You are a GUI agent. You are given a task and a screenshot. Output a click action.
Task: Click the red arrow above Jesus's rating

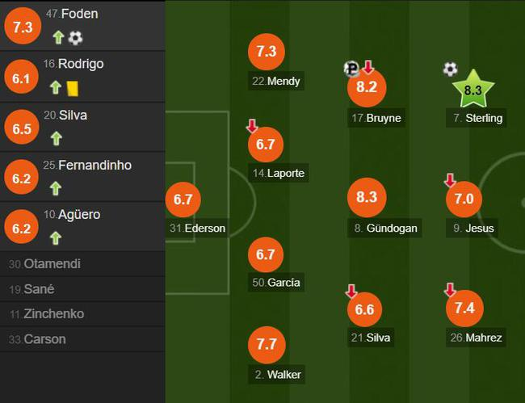coord(450,180)
